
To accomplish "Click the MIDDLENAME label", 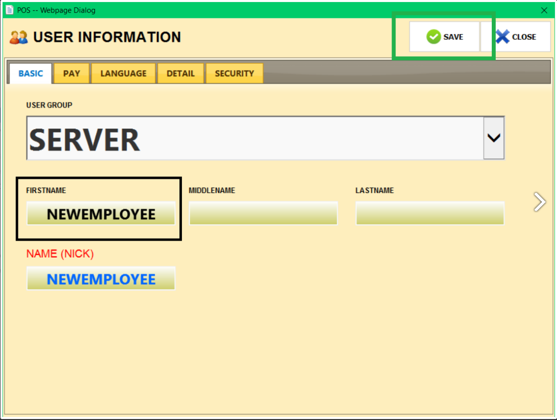I will coord(212,190).
